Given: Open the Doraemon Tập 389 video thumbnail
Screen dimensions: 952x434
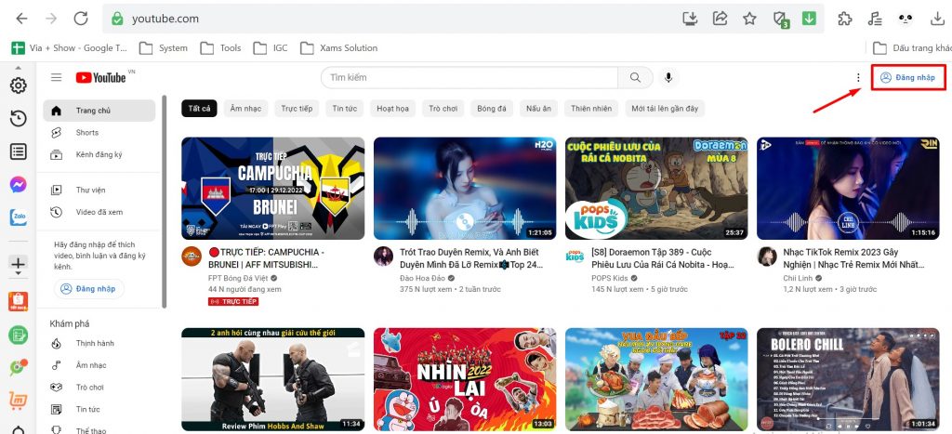Looking at the screenshot, I should click(x=656, y=188).
